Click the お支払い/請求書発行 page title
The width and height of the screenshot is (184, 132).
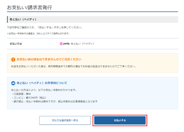point(29,7)
